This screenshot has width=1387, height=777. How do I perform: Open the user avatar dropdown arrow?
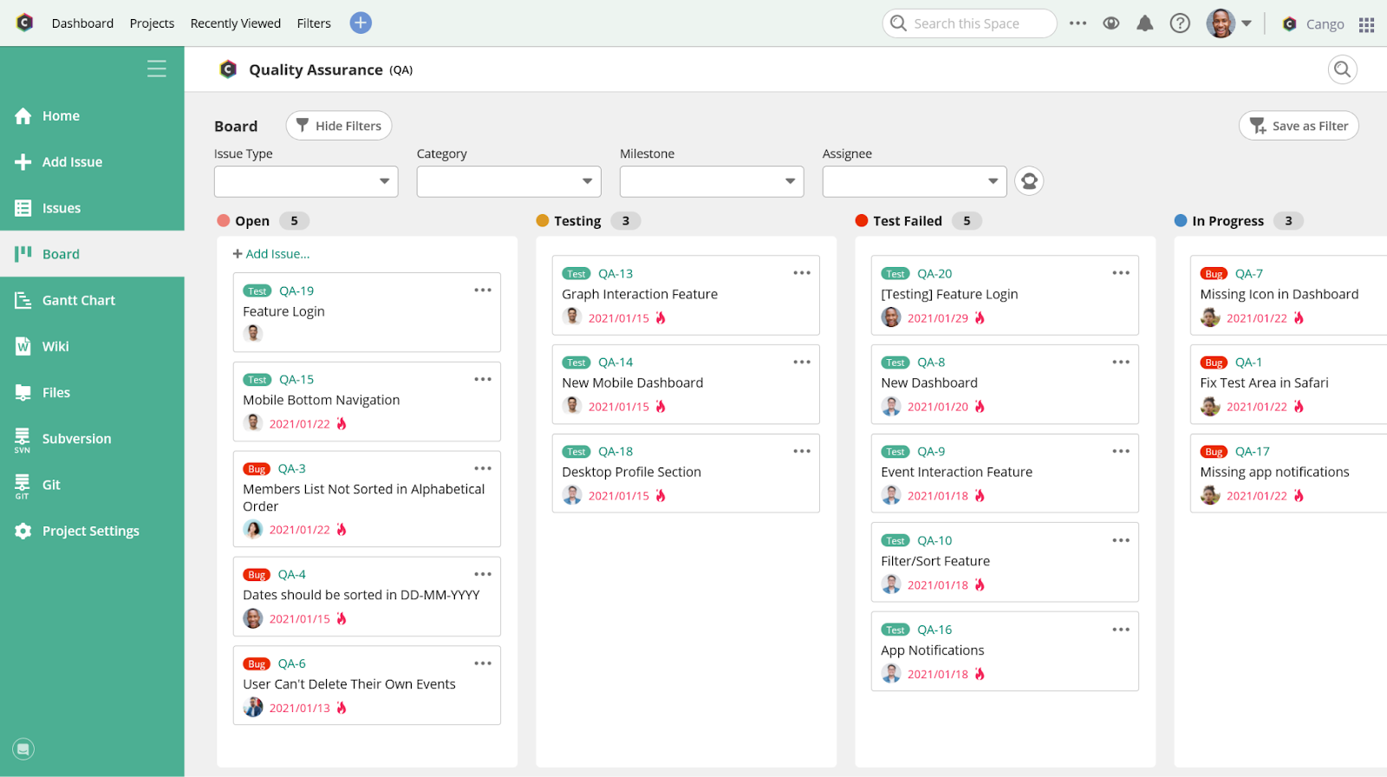point(1247,23)
